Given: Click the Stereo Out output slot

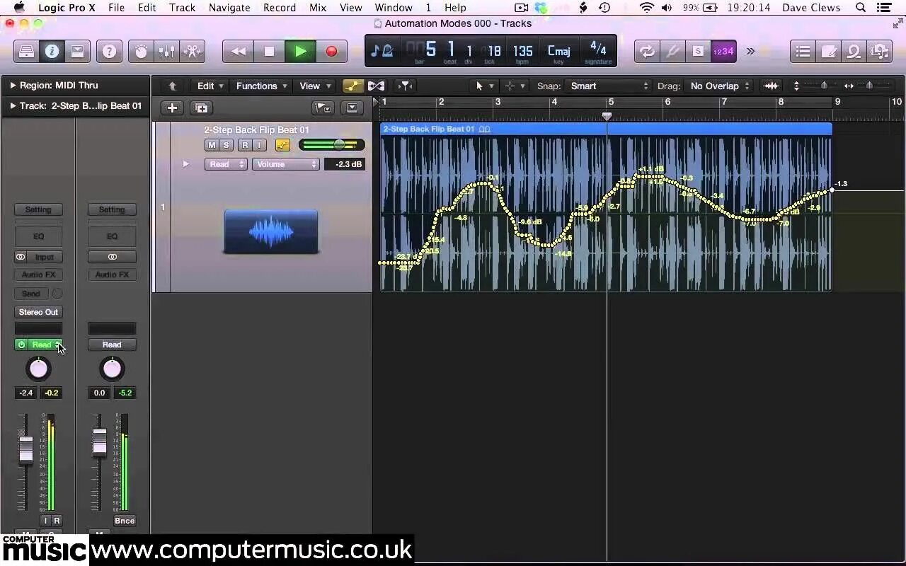Looking at the screenshot, I should 38,312.
